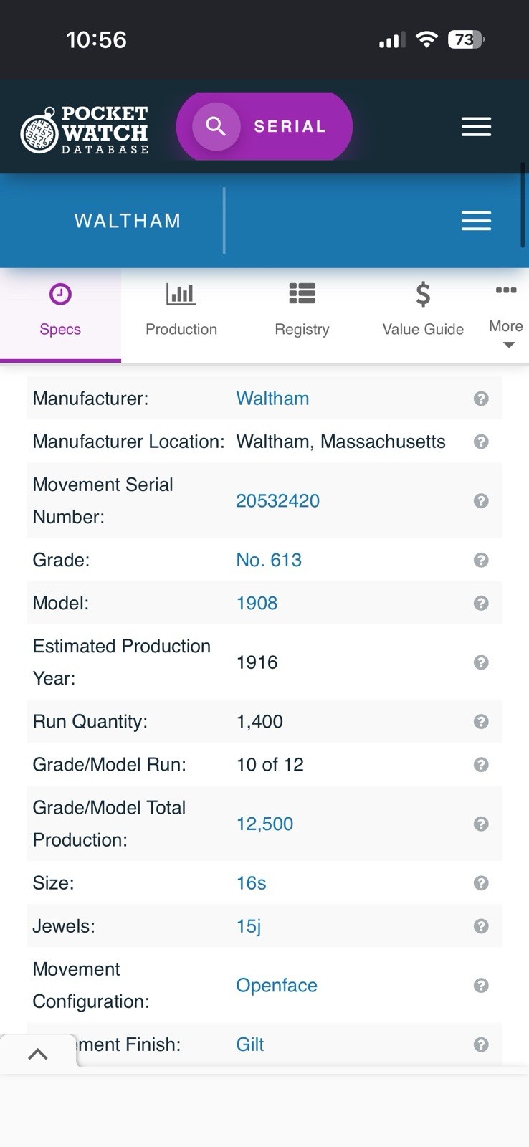Open help icon for Grade/Model Run
The width and height of the screenshot is (529, 1147).
(481, 765)
